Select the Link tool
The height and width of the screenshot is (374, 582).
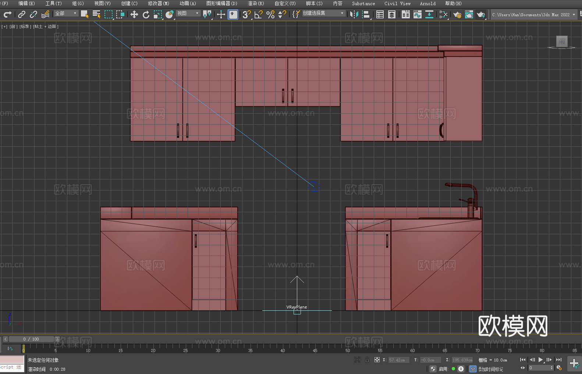tap(22, 14)
